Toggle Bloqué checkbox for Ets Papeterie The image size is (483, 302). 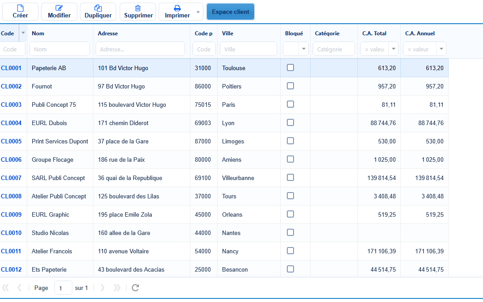(290, 269)
